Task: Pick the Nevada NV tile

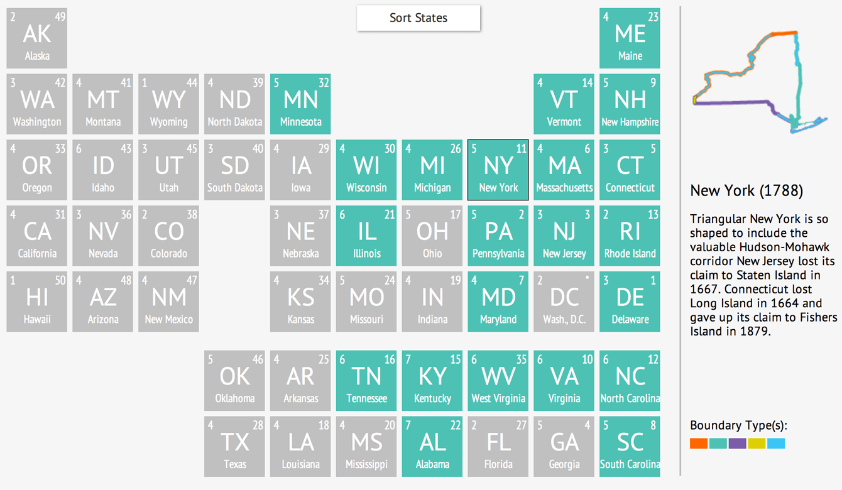Action: [103, 236]
